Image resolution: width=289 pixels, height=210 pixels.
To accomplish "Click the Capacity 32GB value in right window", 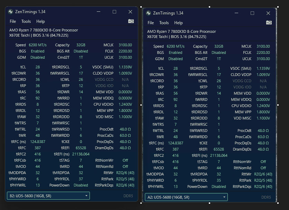I will pos(218,46).
